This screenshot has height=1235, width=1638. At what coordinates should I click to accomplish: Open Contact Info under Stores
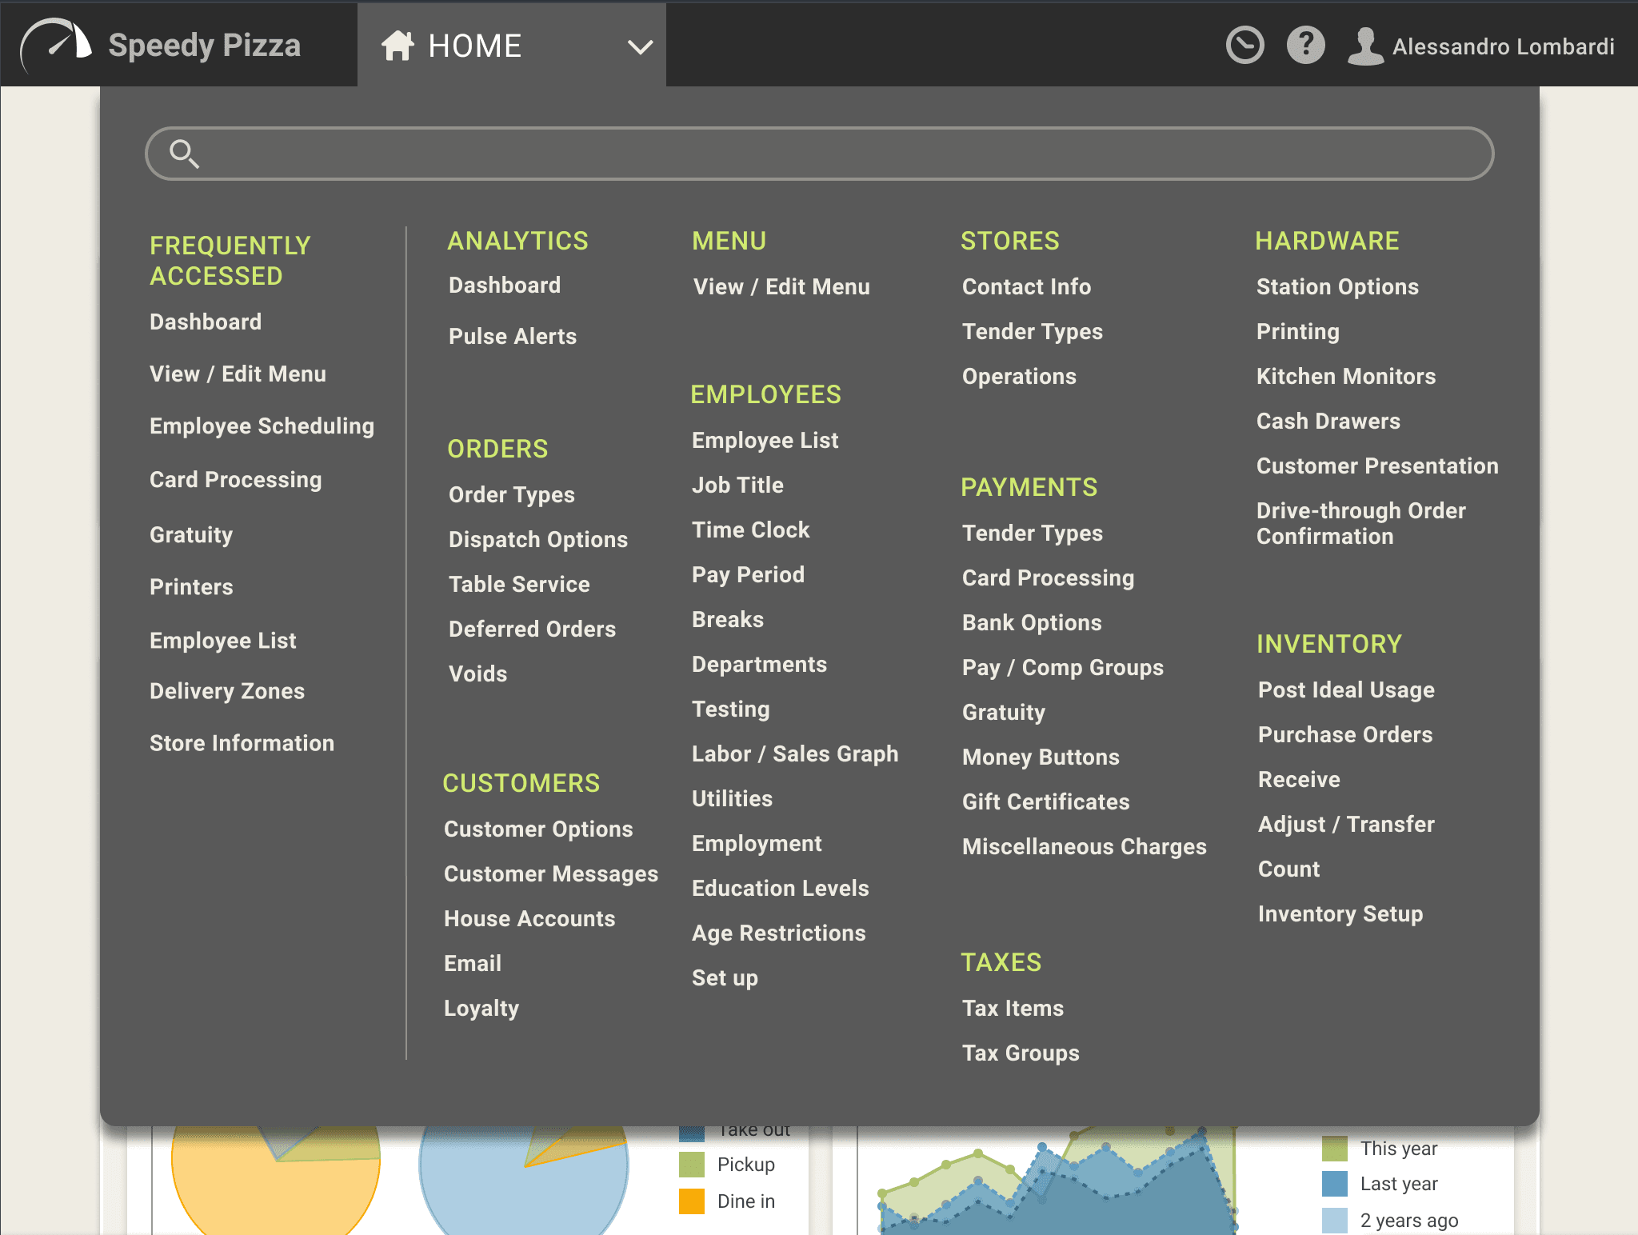coord(1026,286)
